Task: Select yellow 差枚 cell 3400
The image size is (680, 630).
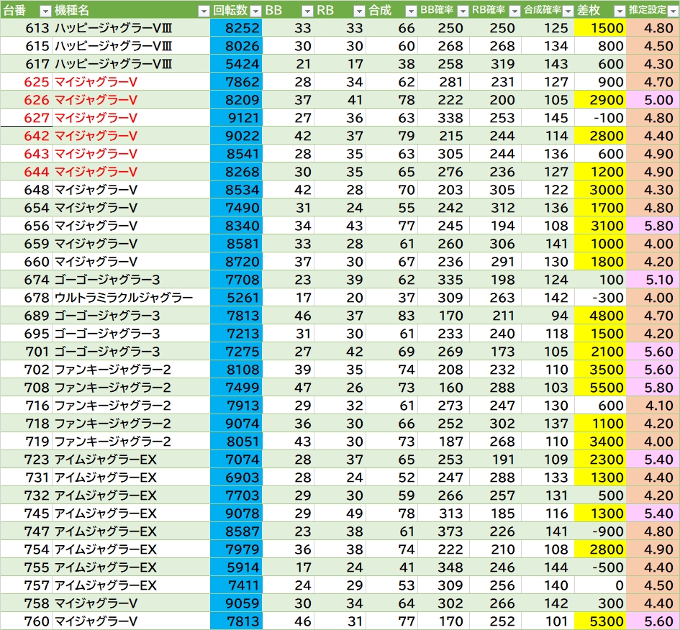Action: [x=600, y=442]
